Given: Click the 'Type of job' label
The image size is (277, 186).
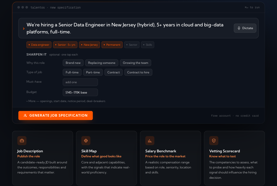Looking at the screenshot, I should pyautogui.click(x=34, y=72).
